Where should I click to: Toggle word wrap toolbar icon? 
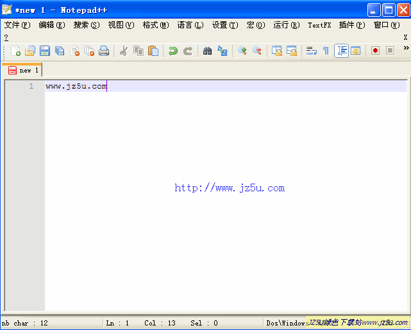point(312,51)
